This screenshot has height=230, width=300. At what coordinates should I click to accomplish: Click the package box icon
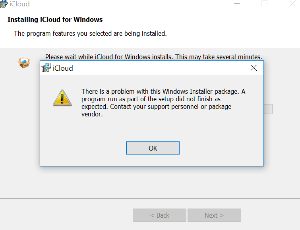24,62
